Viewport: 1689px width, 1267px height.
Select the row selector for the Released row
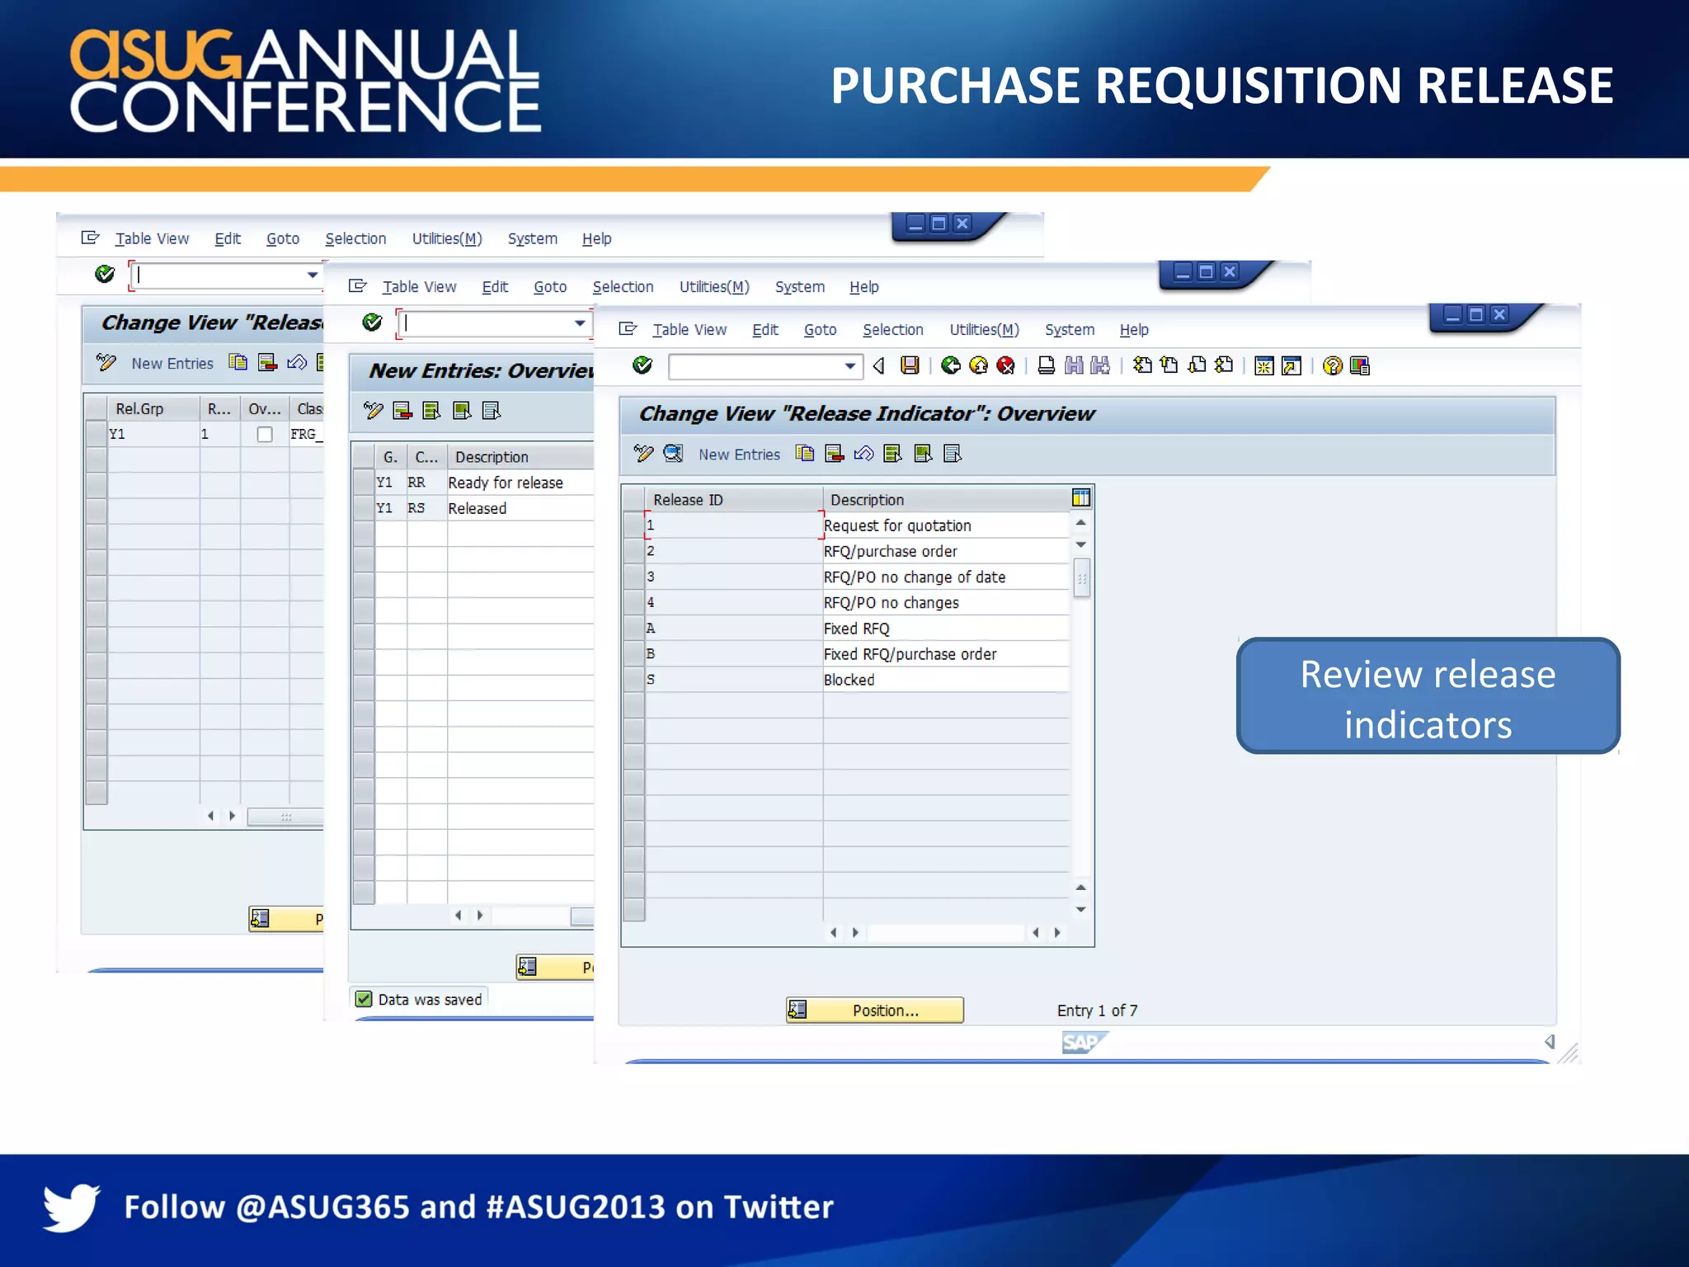point(364,507)
